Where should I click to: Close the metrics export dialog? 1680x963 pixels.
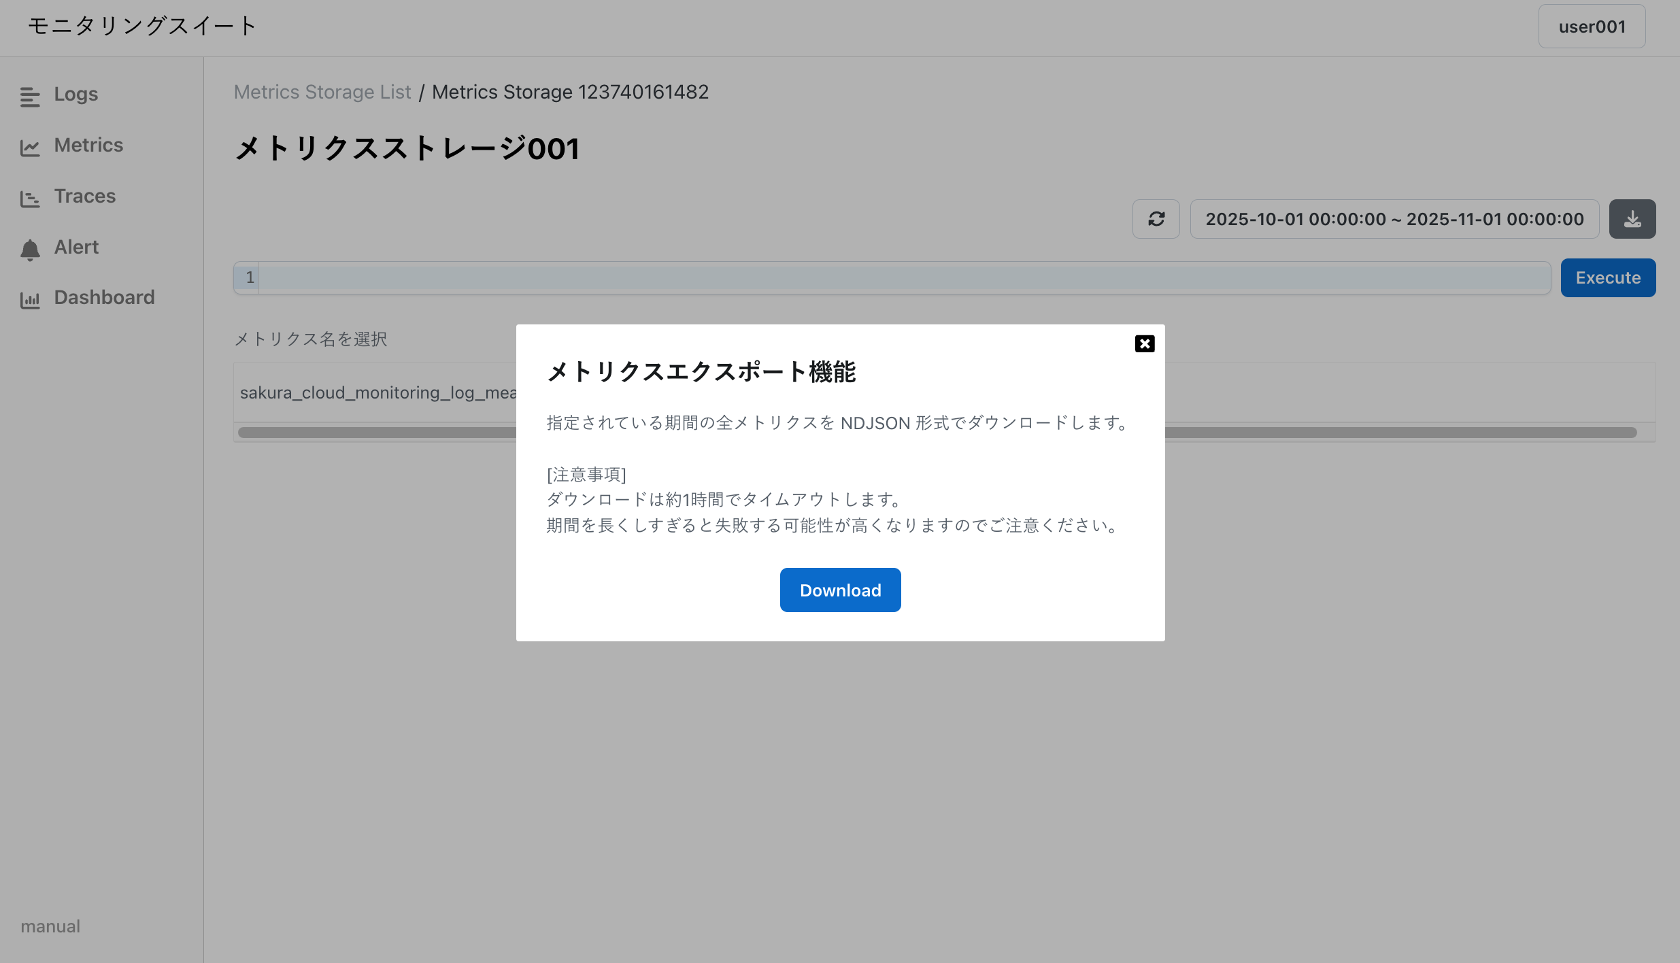click(1144, 343)
